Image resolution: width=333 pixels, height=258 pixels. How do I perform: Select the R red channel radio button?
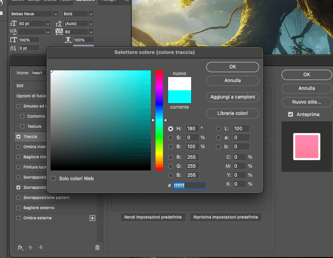click(x=170, y=157)
